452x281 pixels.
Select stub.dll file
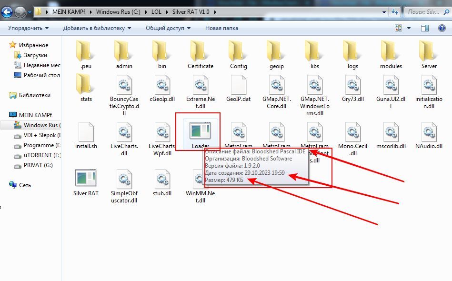pos(162,182)
